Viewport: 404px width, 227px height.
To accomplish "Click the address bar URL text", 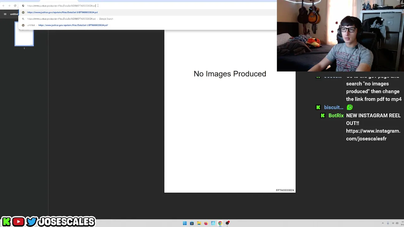I will pyautogui.click(x=62, y=6).
